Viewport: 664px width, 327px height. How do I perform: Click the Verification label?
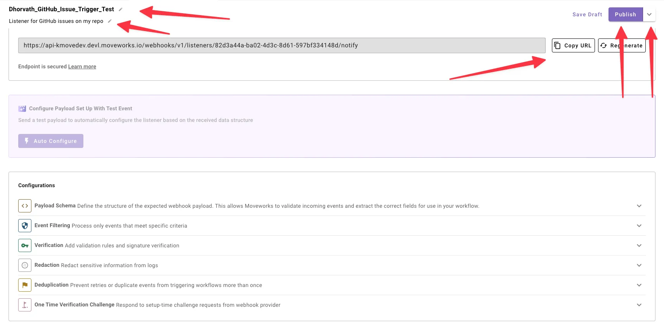(x=49, y=245)
